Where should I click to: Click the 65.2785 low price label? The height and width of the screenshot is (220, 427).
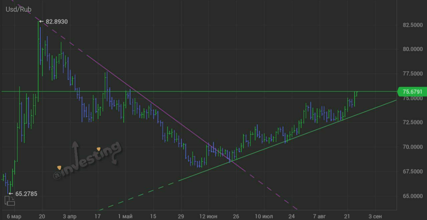(x=26, y=194)
